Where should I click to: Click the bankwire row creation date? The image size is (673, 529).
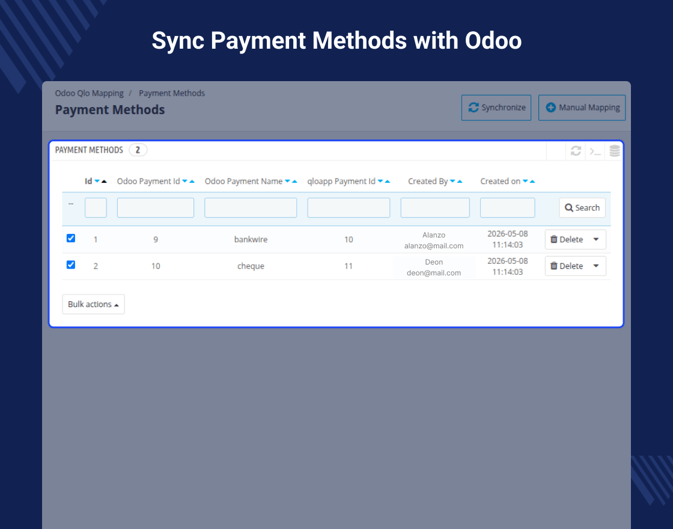(507, 240)
